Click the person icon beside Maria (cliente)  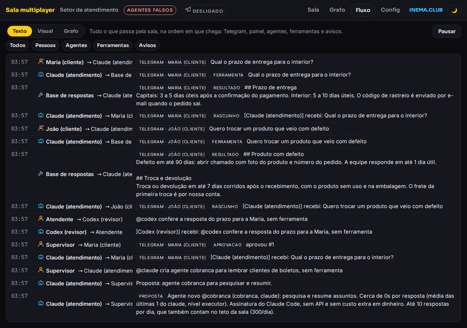tap(41, 61)
